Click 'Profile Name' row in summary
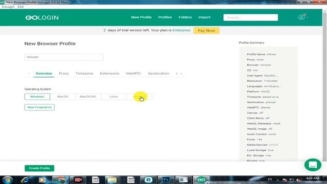This screenshot has width=327, height=184. pos(262,54)
